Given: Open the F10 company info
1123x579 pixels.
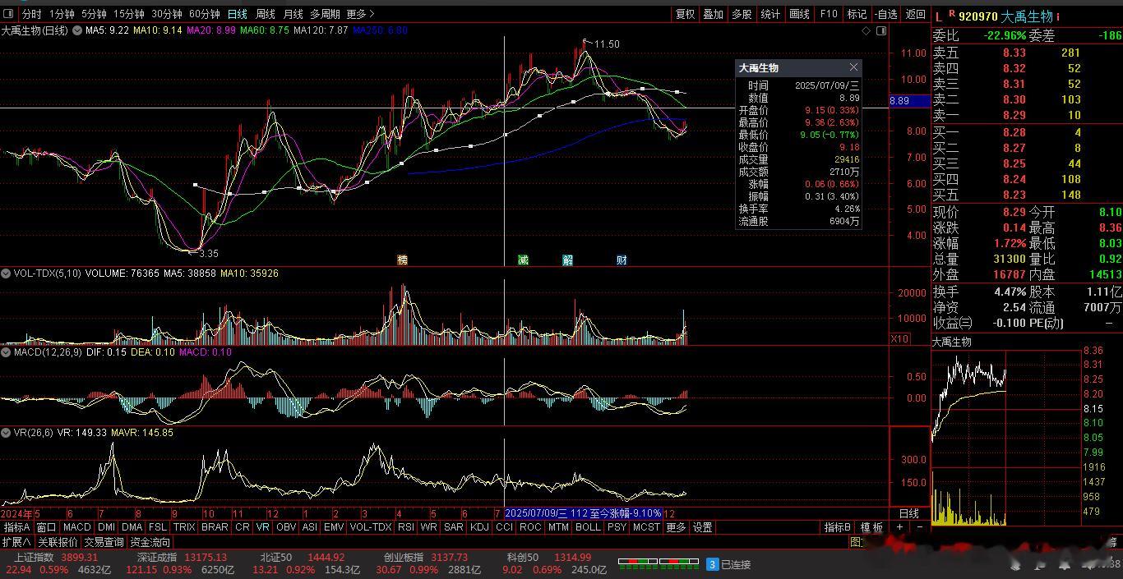Looking at the screenshot, I should pyautogui.click(x=829, y=14).
